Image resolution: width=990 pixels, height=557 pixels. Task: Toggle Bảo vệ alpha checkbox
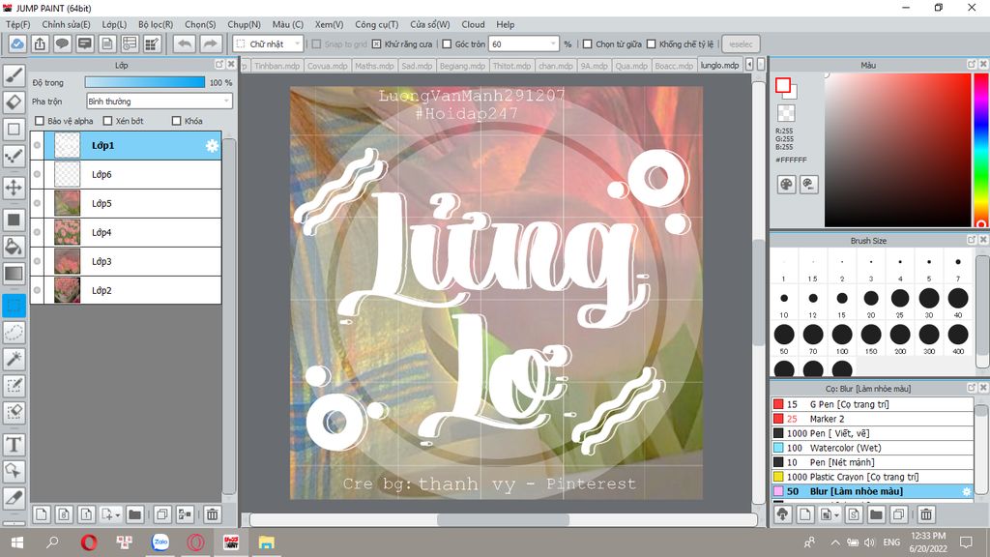click(x=40, y=121)
